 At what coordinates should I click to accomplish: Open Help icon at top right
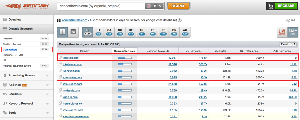(x=288, y=21)
